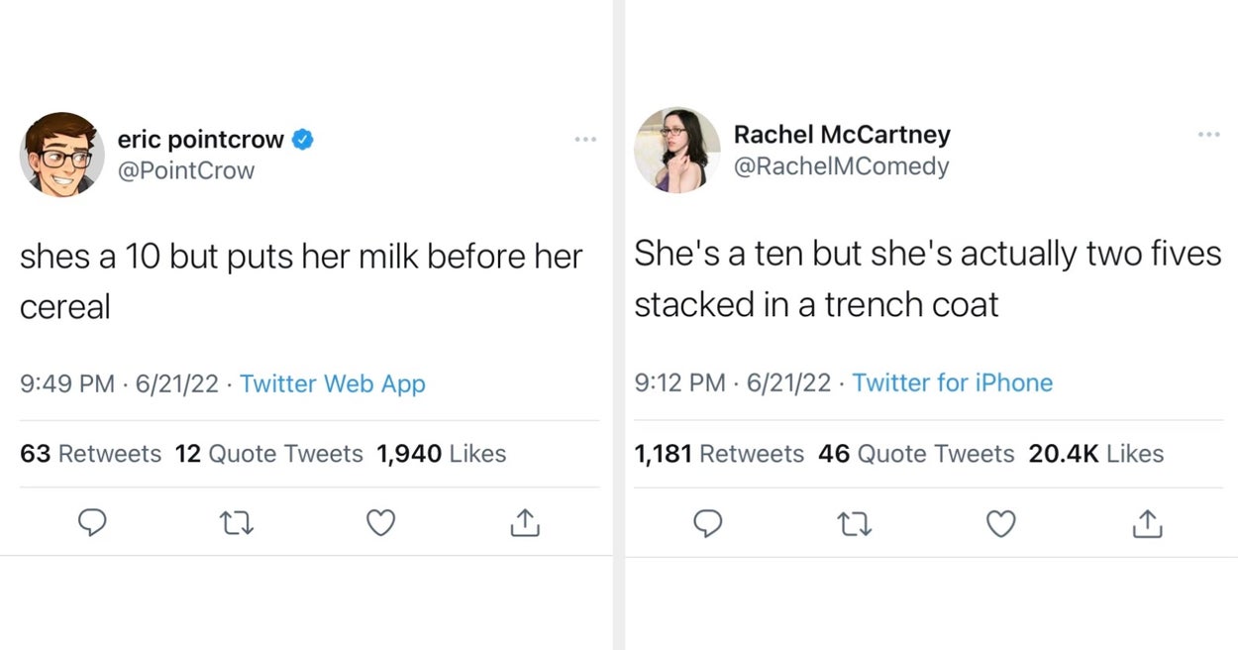
Task: Share Rachel McCartney's tweet
Action: coord(1148,523)
